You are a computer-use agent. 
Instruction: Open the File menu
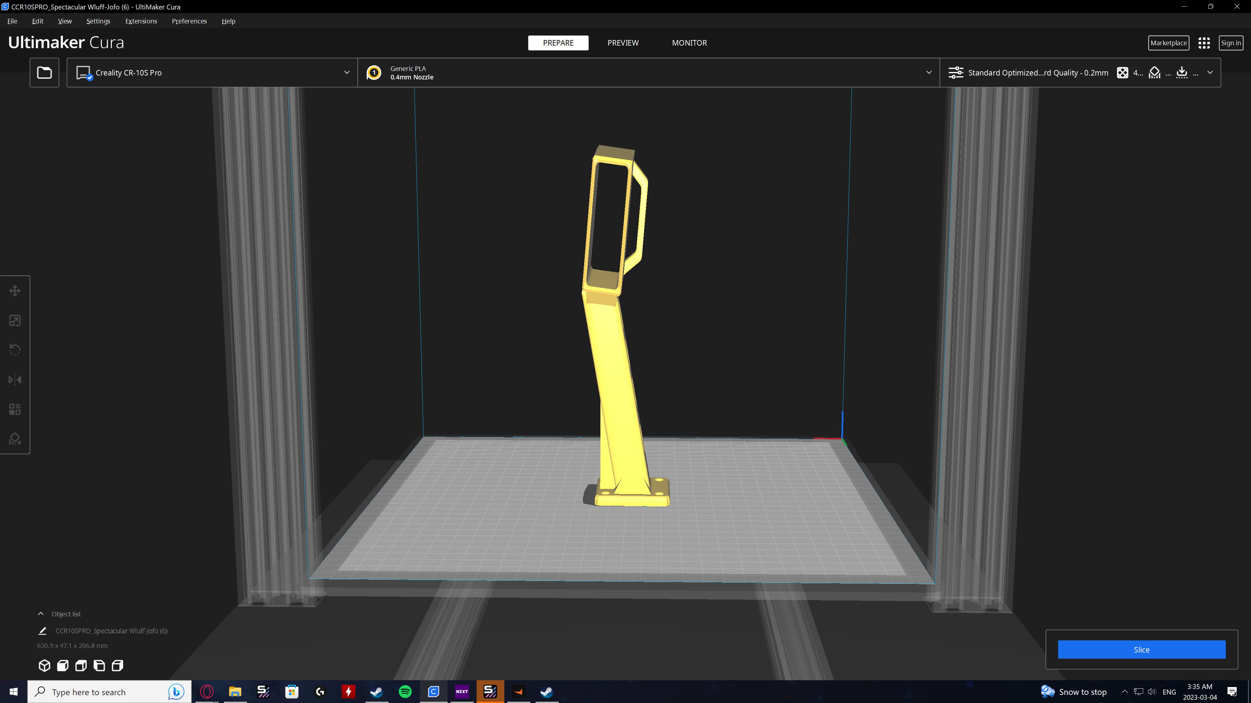(x=12, y=21)
